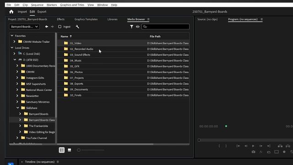Toggle global FX mute
Viewport: 293px width, 165px height.
(261, 152)
